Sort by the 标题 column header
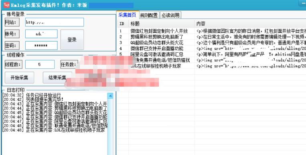Viewport: 306px width, 155px height. click(x=162, y=24)
